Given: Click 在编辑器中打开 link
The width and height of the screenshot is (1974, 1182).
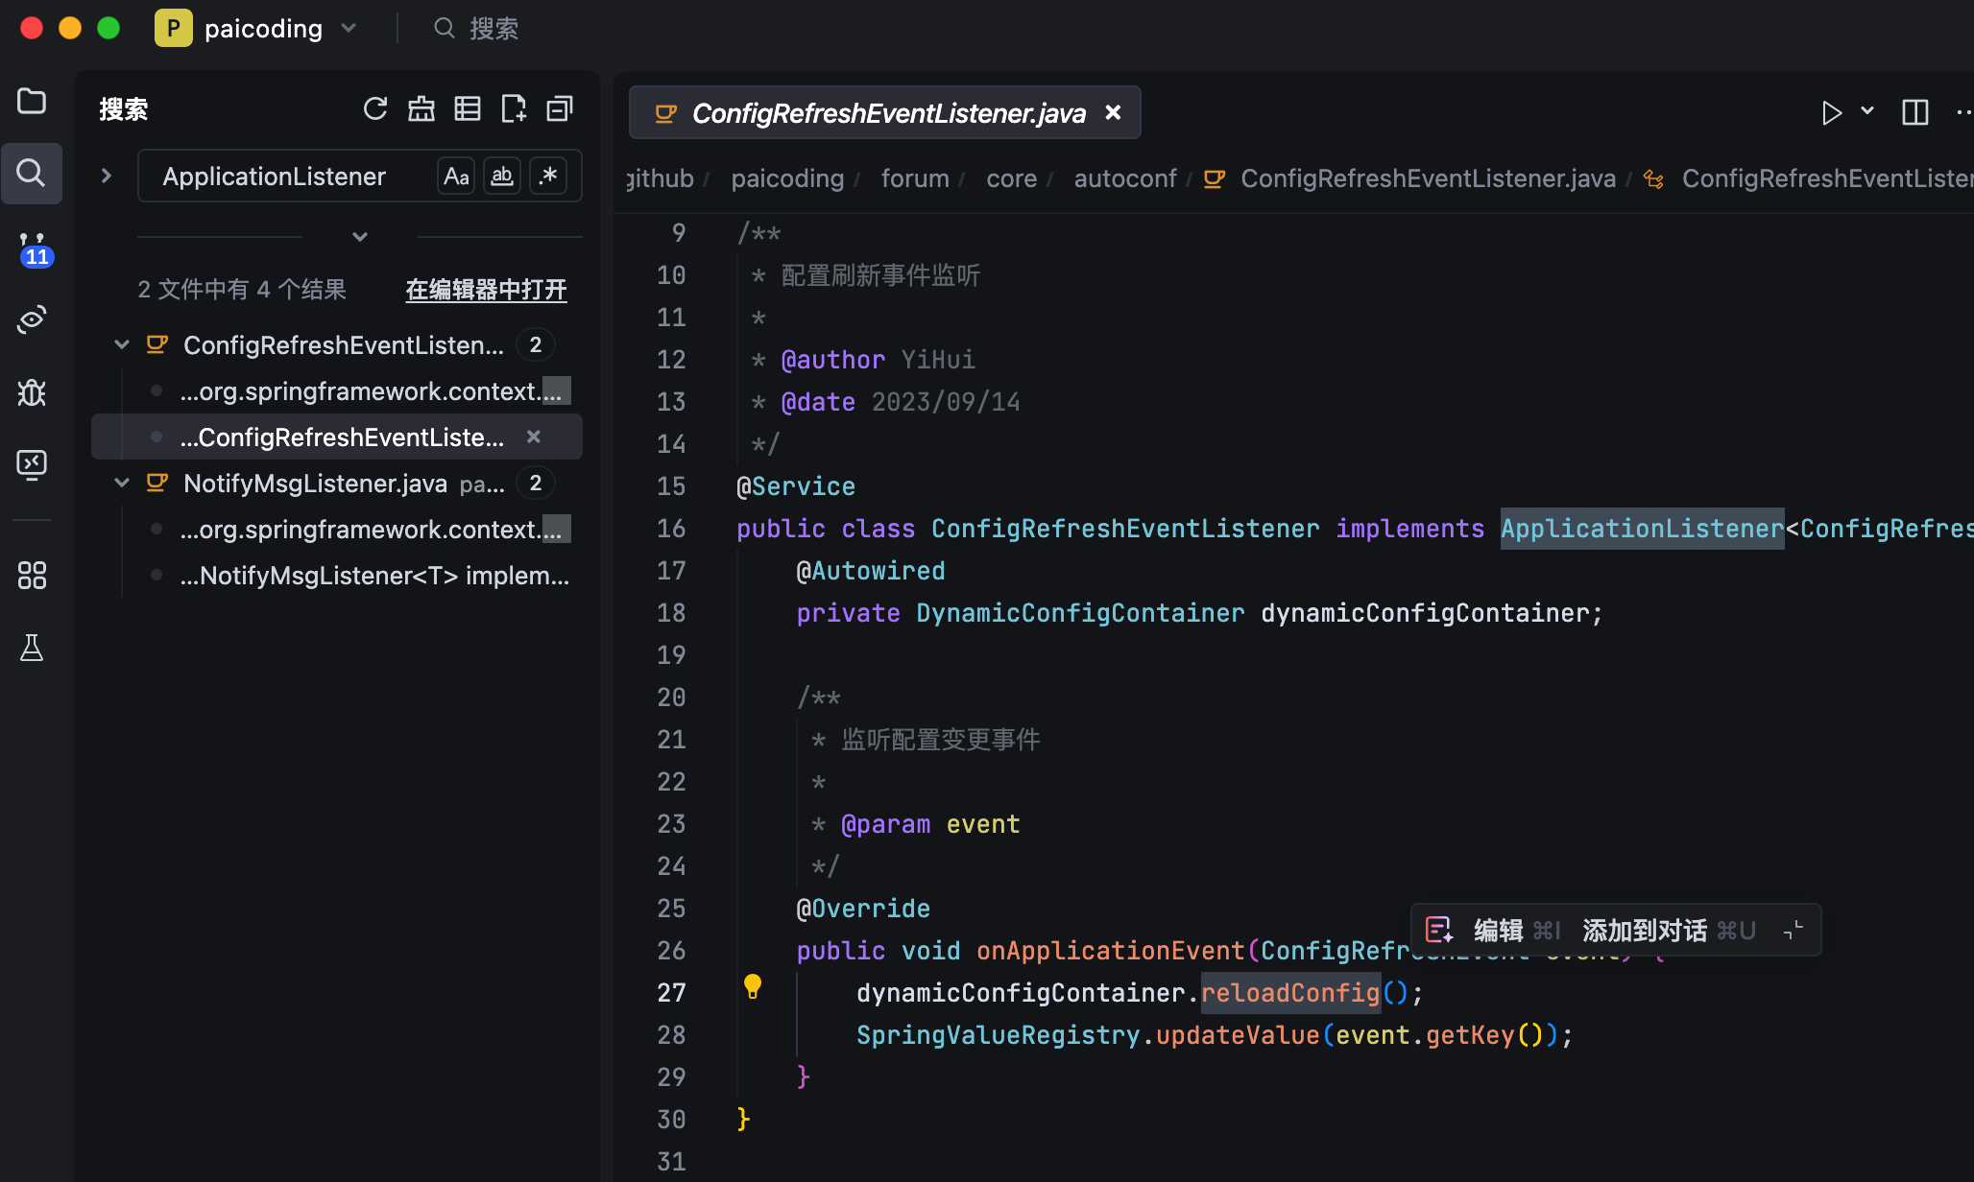Looking at the screenshot, I should pos(486,290).
